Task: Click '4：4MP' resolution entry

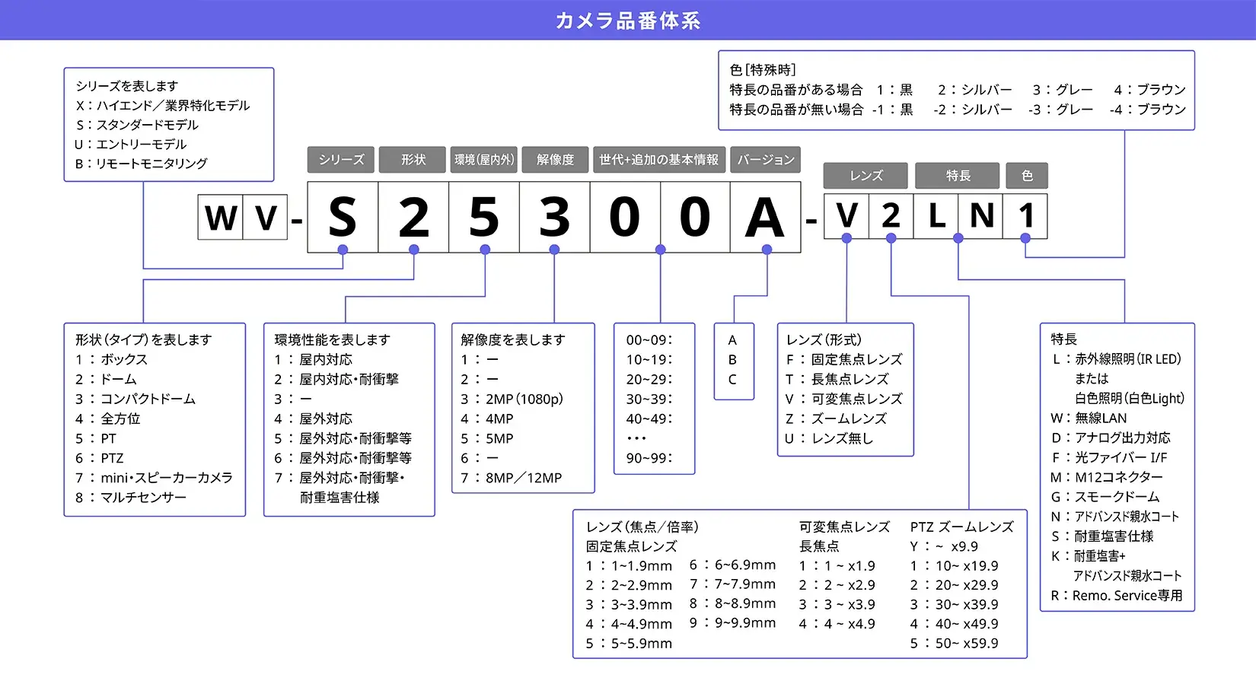Action: (x=487, y=418)
